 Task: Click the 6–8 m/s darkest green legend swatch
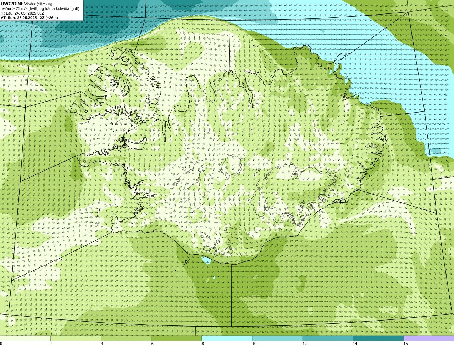[177, 339]
